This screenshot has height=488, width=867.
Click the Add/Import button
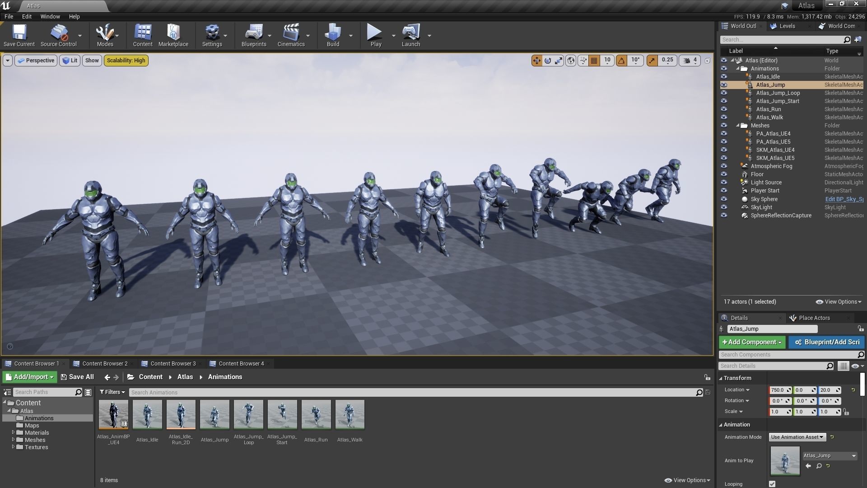pyautogui.click(x=30, y=377)
